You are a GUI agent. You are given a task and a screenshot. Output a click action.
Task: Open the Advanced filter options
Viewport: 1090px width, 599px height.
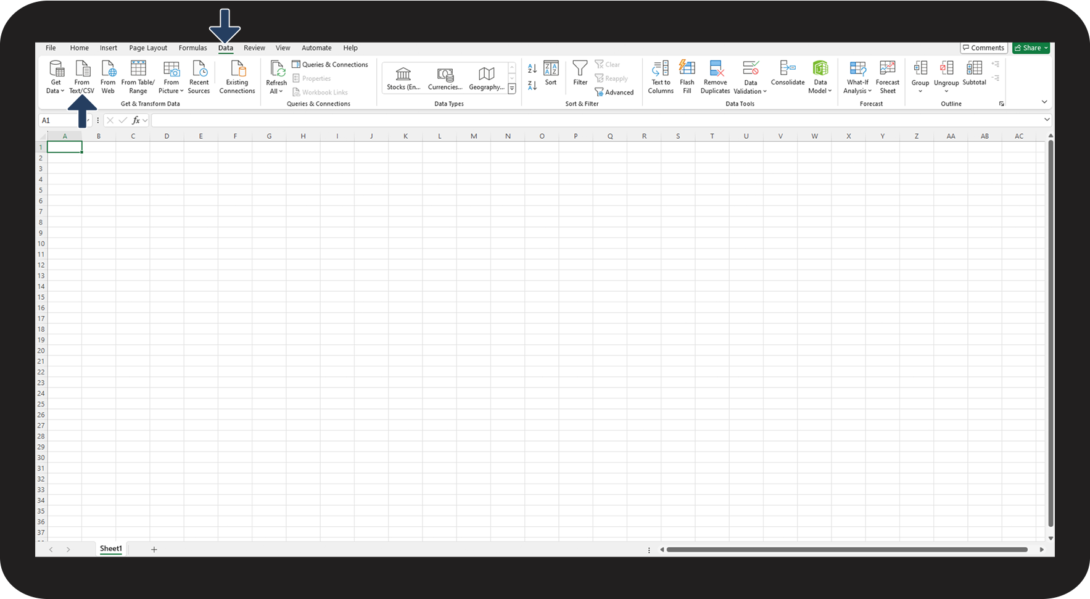click(614, 93)
